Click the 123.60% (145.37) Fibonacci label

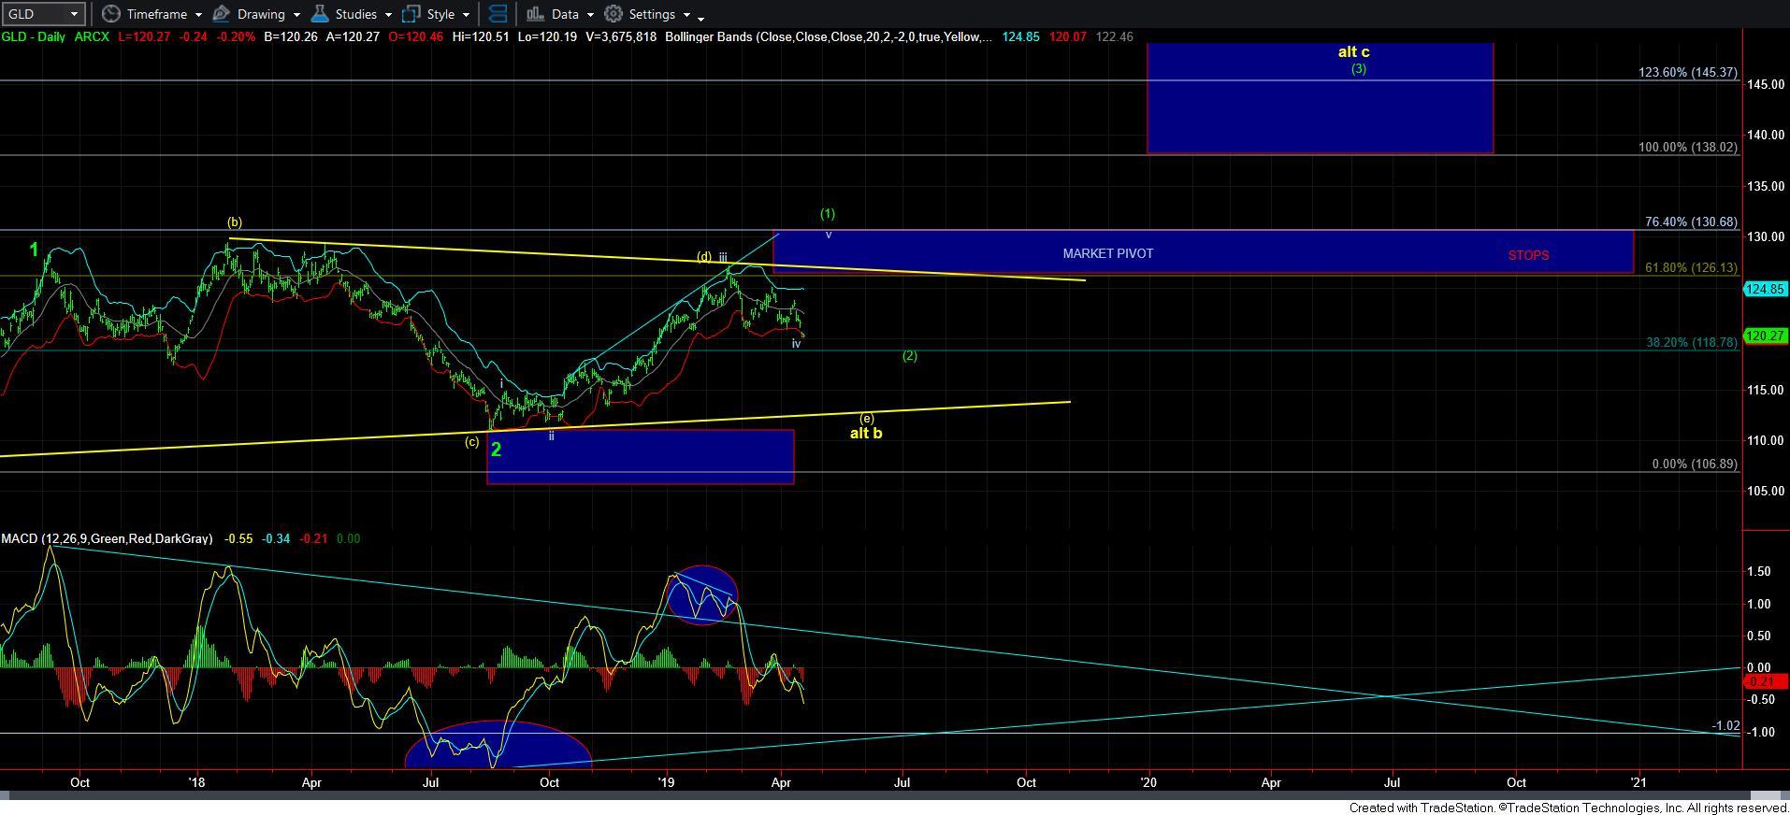click(x=1688, y=72)
